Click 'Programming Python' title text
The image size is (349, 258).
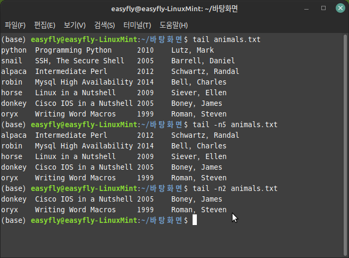73,51
